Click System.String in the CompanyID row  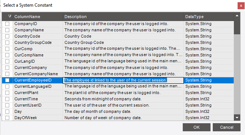(209, 24)
